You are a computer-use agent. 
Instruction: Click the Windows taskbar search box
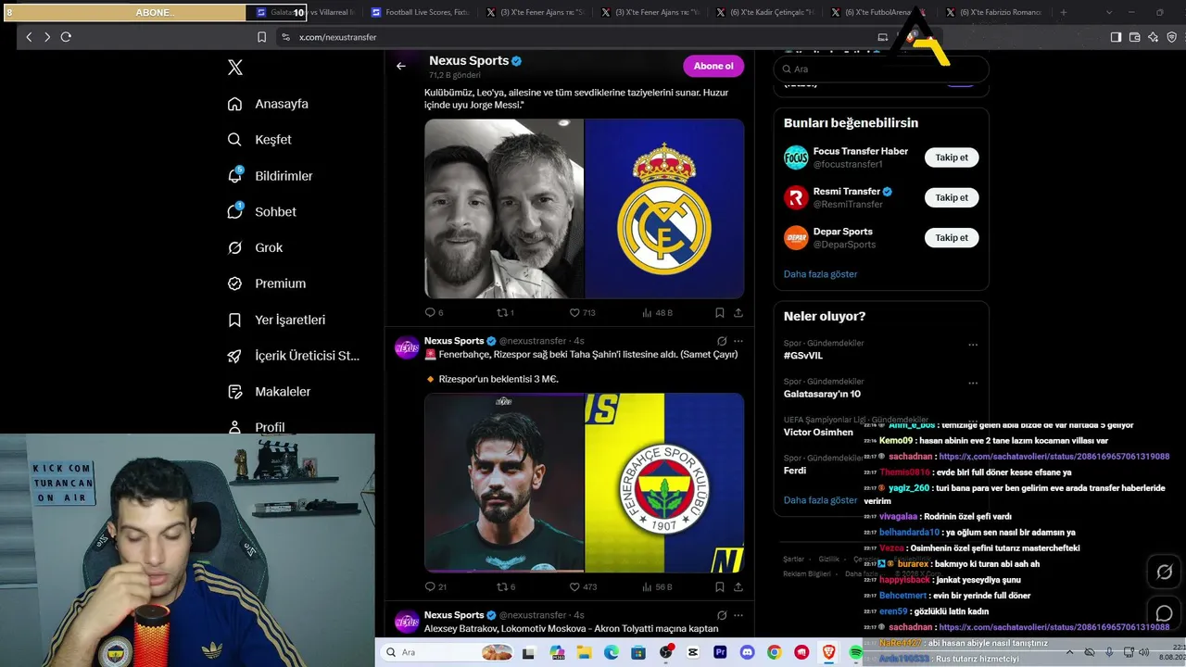448,652
